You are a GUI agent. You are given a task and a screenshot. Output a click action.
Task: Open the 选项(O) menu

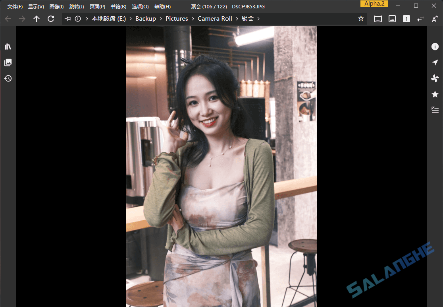click(140, 6)
